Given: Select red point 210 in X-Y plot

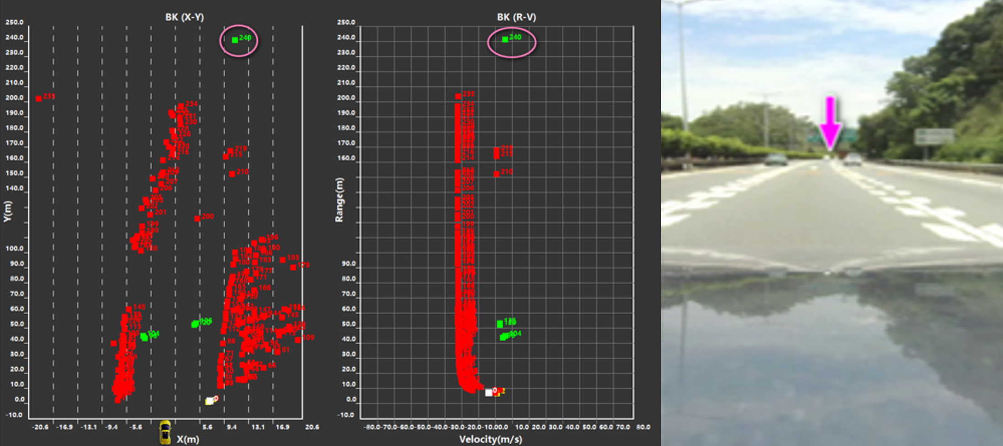Looking at the screenshot, I should coord(232,174).
